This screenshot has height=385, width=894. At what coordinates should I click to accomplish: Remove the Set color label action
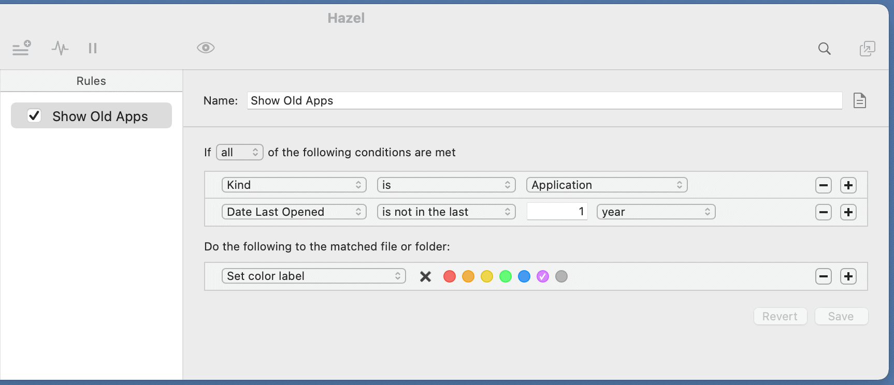click(x=824, y=276)
